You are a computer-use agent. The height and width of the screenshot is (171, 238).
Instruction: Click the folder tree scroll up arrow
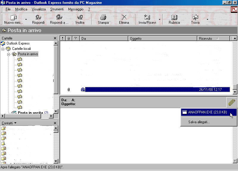click(56, 43)
